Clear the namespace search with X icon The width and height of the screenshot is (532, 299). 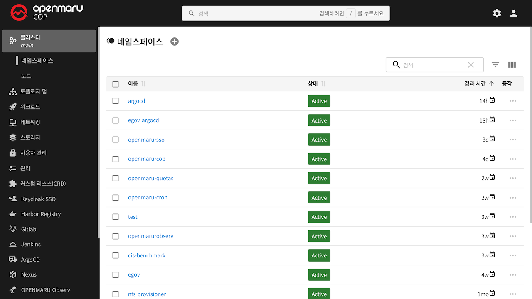(x=470, y=65)
